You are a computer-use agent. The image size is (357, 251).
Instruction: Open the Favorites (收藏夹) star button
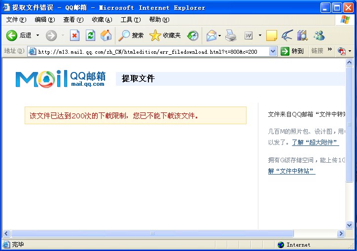[165, 36]
